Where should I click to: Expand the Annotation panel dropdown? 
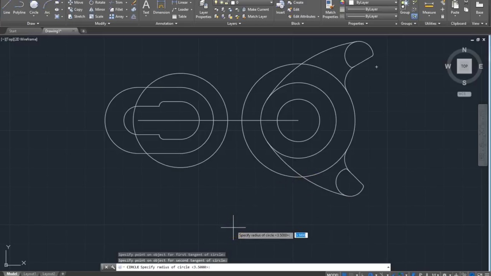tap(166, 23)
